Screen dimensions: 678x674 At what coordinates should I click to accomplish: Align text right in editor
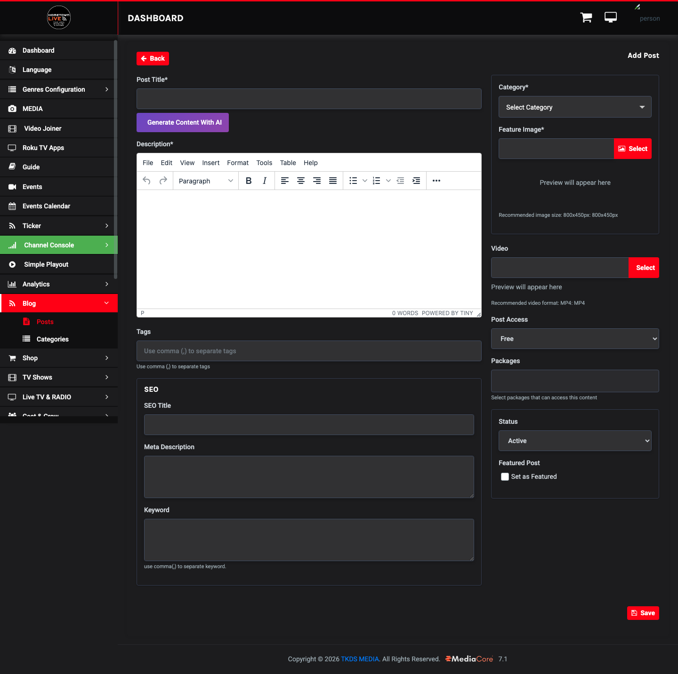pyautogui.click(x=317, y=181)
